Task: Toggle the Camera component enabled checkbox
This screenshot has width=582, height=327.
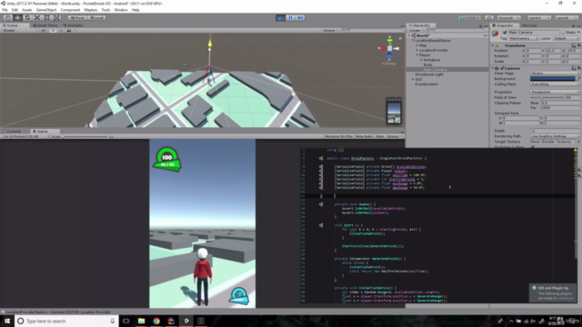Action: pos(502,68)
